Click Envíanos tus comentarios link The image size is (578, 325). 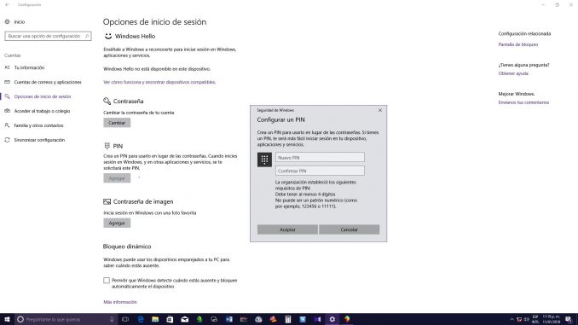pyautogui.click(x=523, y=102)
